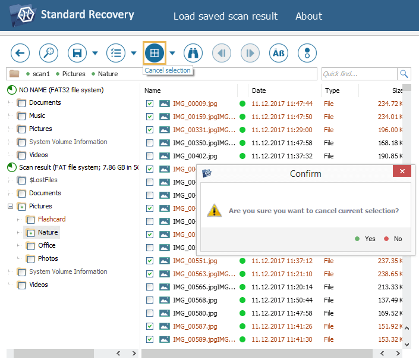Image resolution: width=419 pixels, height=359 pixels.
Task: Uncheck the IMG_00009.jpg checkbox
Action: 150,104
